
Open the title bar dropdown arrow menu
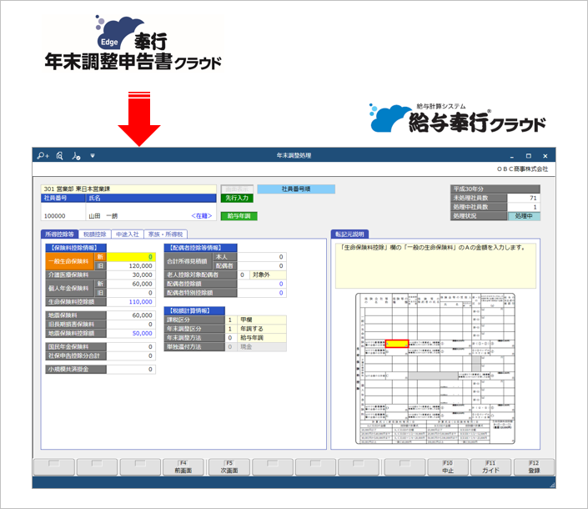(x=93, y=156)
